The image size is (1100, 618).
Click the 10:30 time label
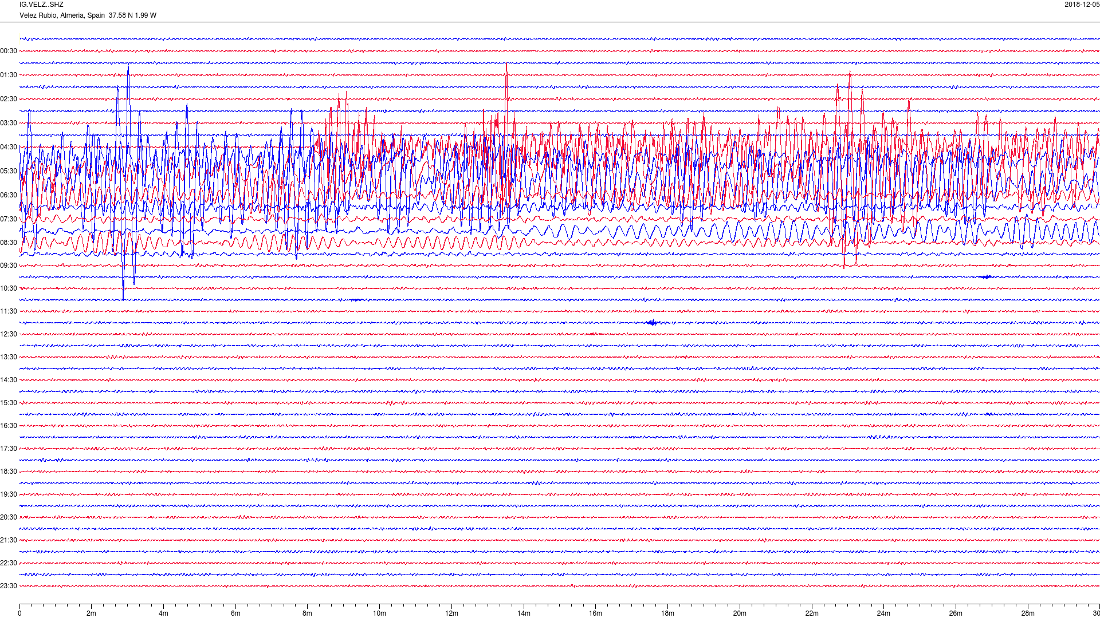(x=9, y=288)
